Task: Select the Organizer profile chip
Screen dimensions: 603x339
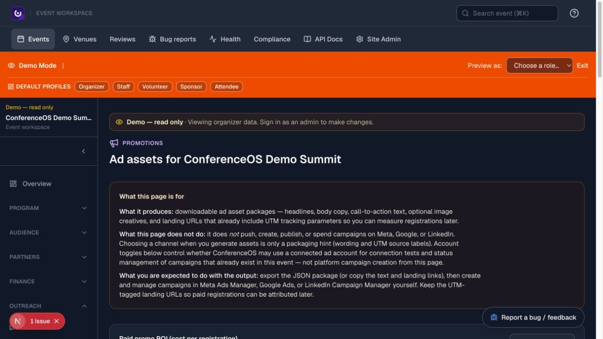Action: (x=92, y=87)
